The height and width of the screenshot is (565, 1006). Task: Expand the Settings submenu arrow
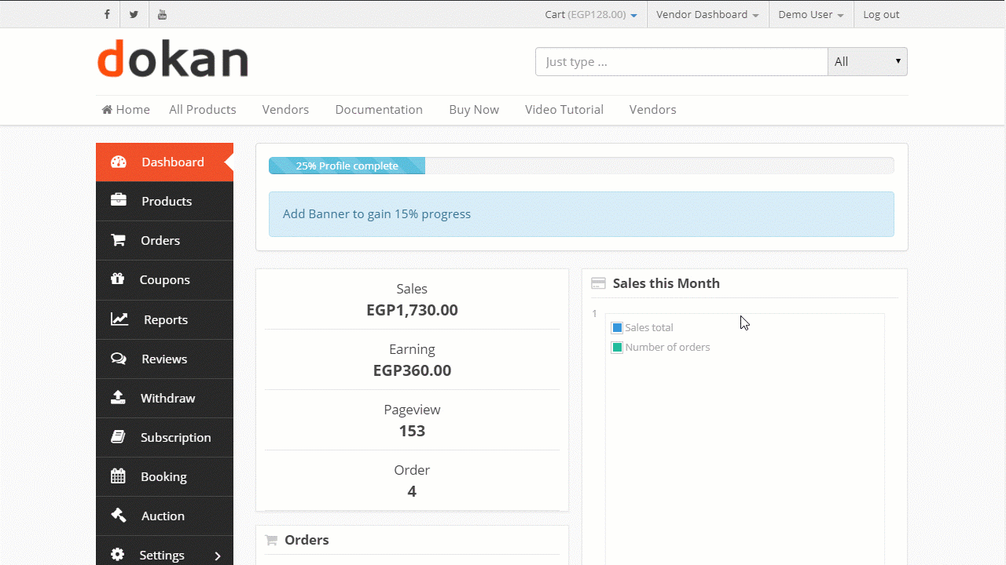[x=218, y=556]
